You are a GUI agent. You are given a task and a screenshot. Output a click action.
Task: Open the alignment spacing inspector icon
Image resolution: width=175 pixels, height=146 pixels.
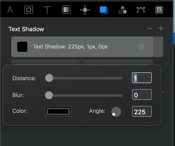coord(85,10)
